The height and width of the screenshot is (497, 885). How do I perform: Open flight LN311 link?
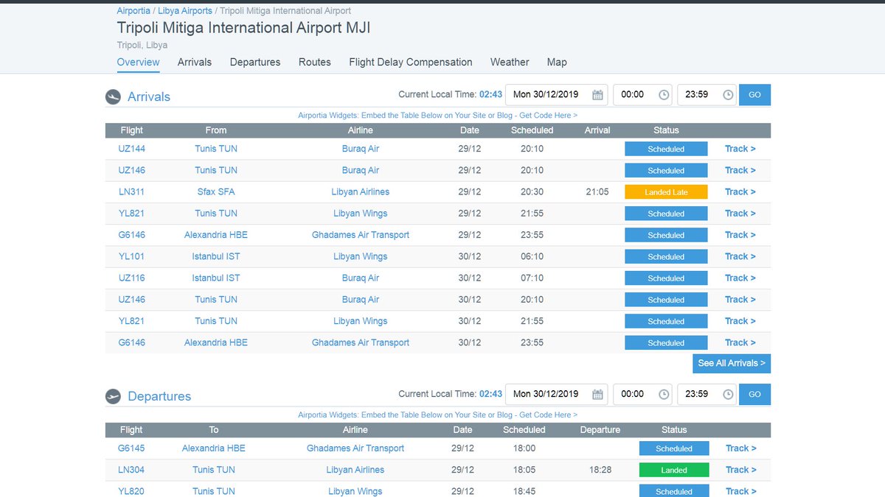click(x=131, y=192)
